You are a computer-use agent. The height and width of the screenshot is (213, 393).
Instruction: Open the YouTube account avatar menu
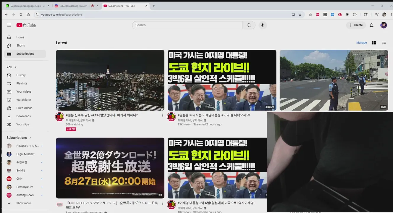click(x=384, y=25)
